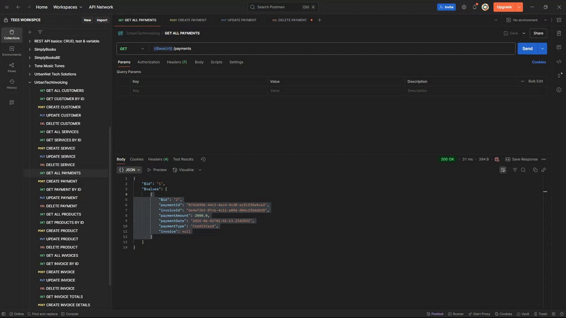Open the History sidebar panel
This screenshot has height=318, width=566.
pyautogui.click(x=11, y=84)
